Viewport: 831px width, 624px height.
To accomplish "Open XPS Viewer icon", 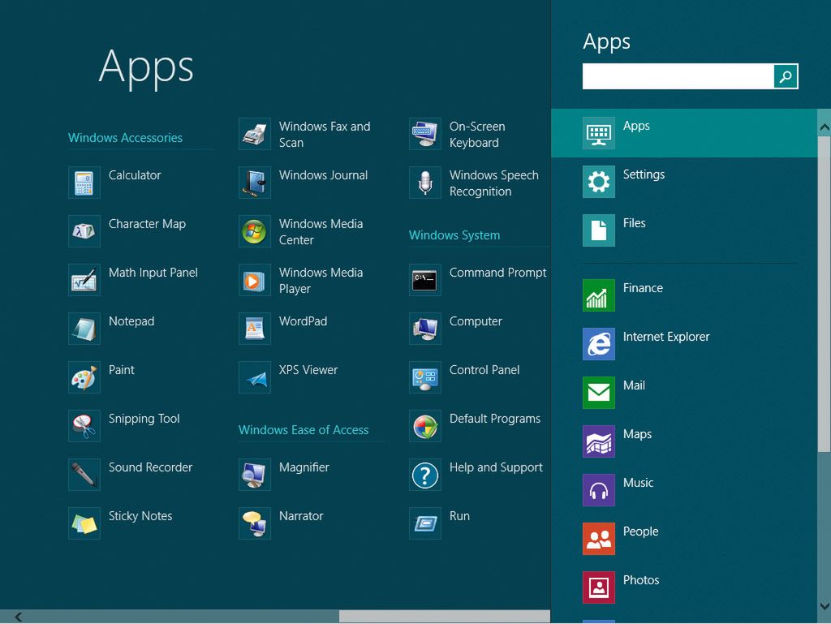I will tap(255, 377).
